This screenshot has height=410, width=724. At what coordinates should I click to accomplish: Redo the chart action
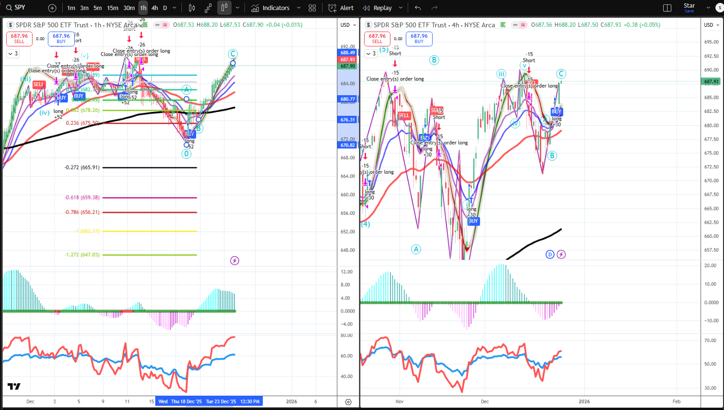(434, 8)
